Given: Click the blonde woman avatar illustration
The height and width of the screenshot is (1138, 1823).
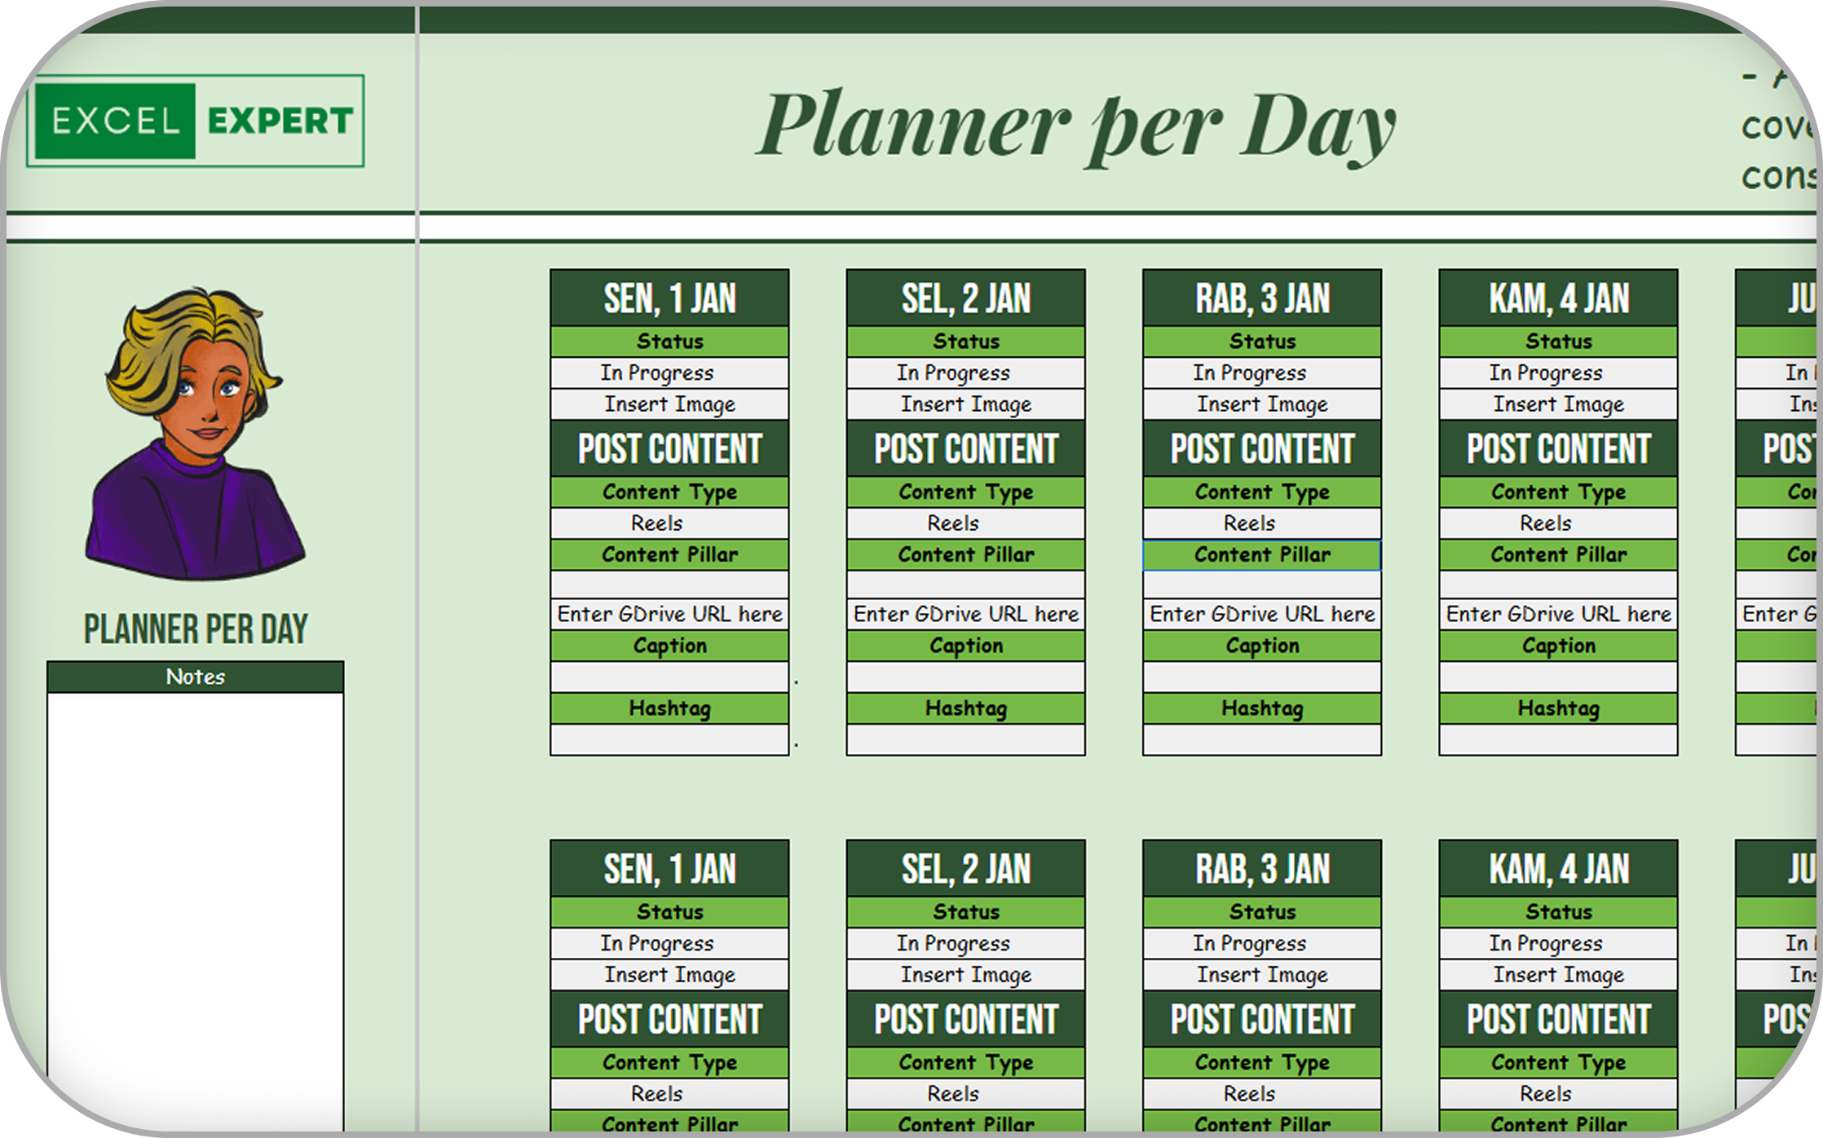Looking at the screenshot, I should (196, 432).
